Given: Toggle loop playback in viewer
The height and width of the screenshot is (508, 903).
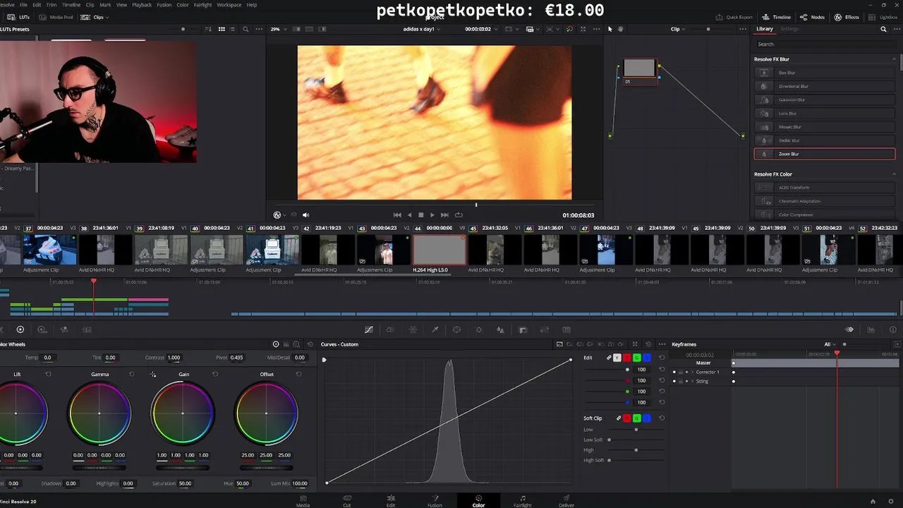Looking at the screenshot, I should pos(459,214).
